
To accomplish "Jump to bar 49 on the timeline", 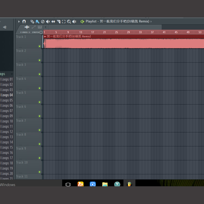I will 188,32.
